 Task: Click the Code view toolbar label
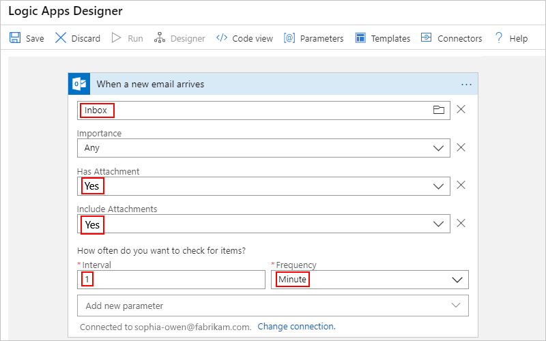pyautogui.click(x=253, y=38)
